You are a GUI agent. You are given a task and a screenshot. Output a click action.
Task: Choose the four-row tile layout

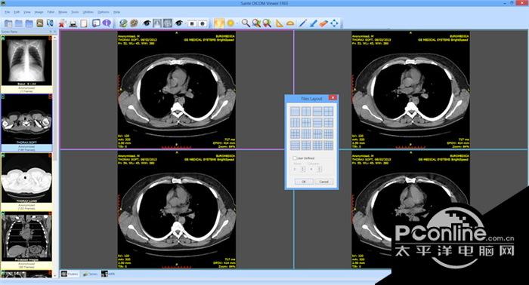coord(295,146)
